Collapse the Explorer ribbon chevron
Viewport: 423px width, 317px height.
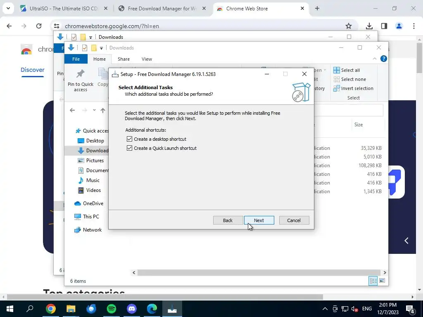[x=374, y=59]
